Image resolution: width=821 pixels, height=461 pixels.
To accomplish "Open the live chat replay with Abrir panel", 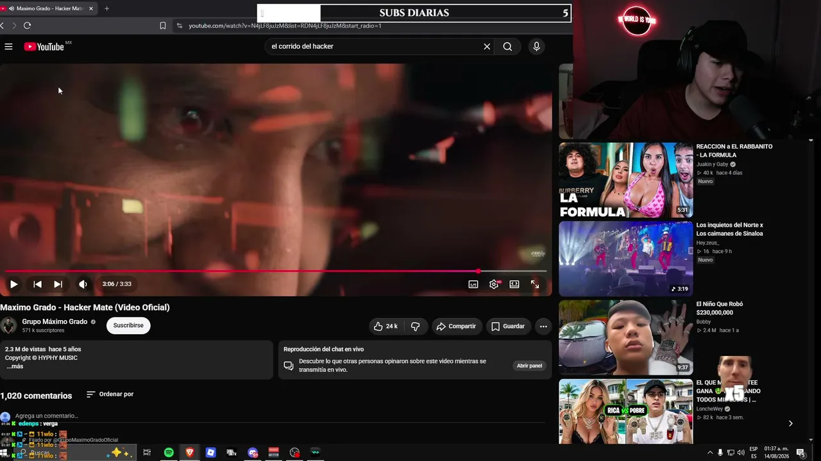I will (x=530, y=366).
